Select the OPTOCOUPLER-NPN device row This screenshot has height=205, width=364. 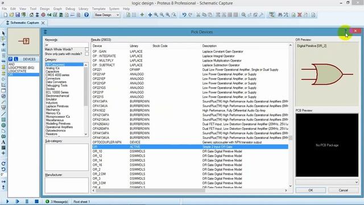point(190,142)
